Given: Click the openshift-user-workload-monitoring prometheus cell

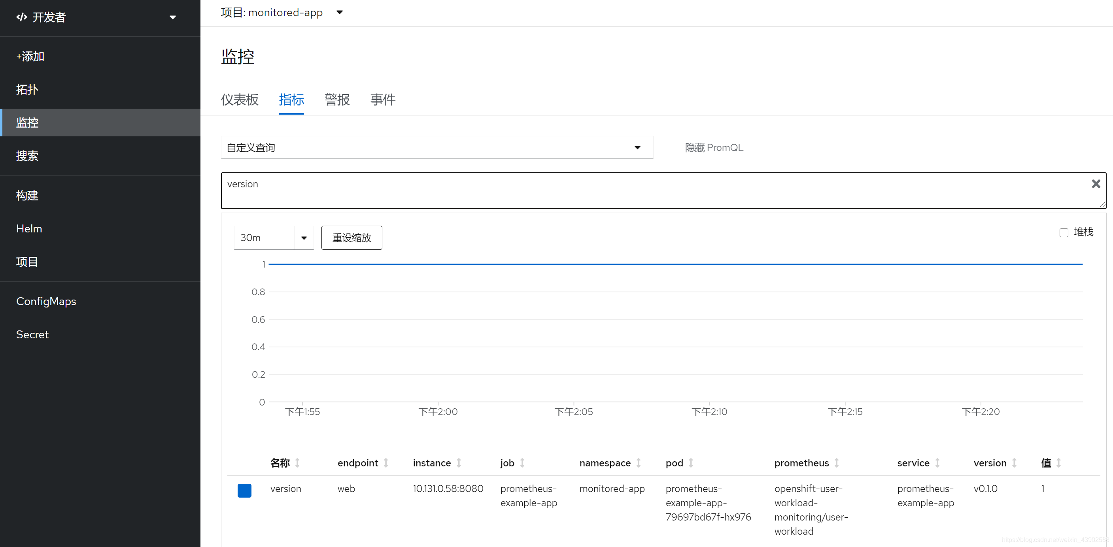Looking at the screenshot, I should click(x=811, y=510).
